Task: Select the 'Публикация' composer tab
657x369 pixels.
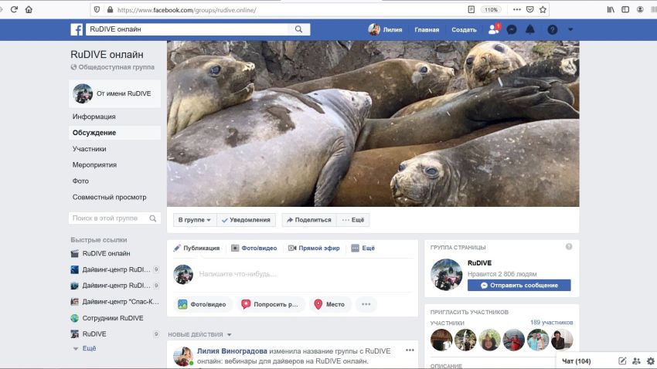Action: point(196,248)
